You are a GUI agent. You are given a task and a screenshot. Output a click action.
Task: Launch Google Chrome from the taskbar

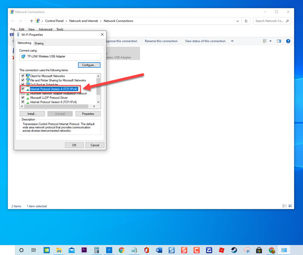(x=121, y=250)
